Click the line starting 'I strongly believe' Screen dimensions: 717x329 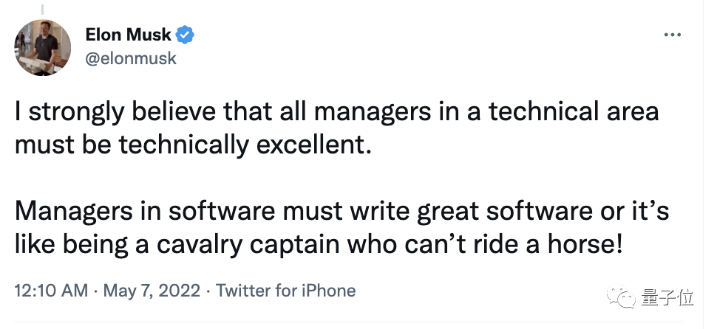(336, 112)
